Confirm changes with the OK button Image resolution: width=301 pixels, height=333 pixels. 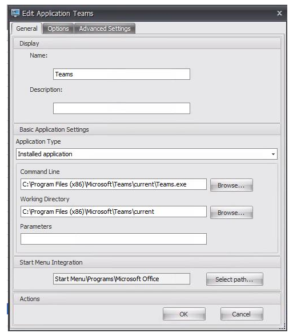[x=184, y=314]
